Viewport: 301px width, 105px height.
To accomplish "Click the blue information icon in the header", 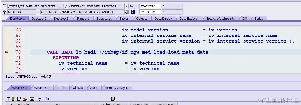I will pyautogui.click(x=133, y=12).
